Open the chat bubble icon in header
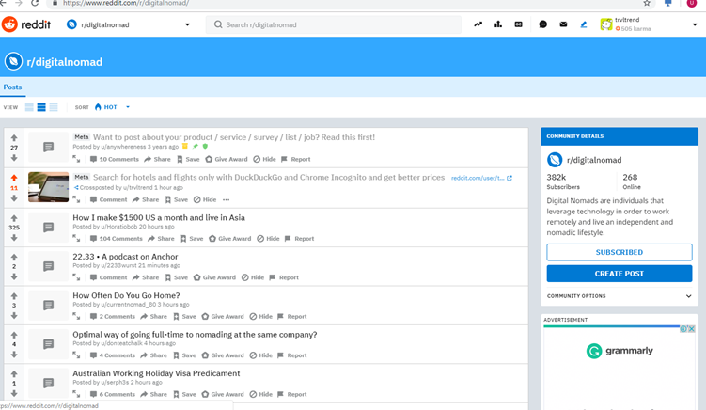 pyautogui.click(x=542, y=24)
